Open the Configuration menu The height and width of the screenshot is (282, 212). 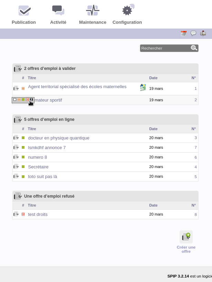click(127, 15)
